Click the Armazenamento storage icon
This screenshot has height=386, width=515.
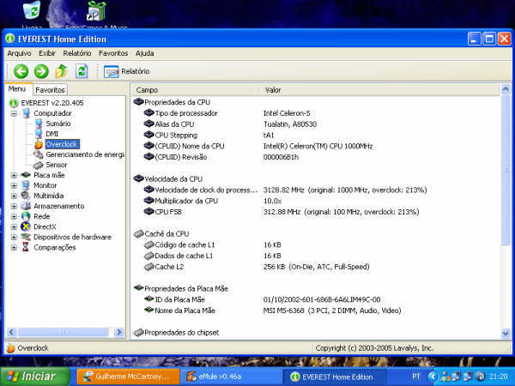[26, 206]
